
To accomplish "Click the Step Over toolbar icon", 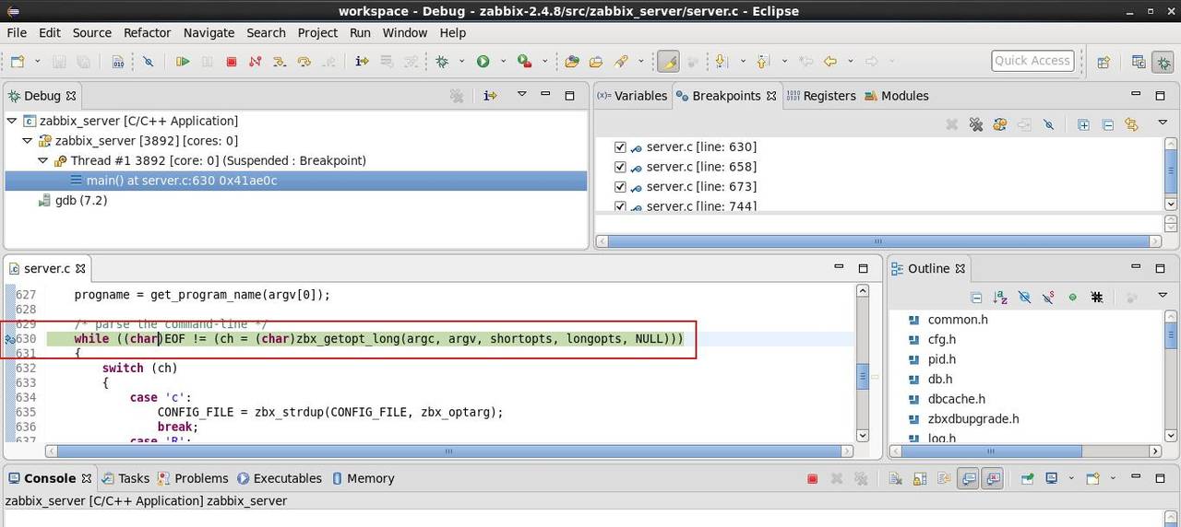I will 304,62.
